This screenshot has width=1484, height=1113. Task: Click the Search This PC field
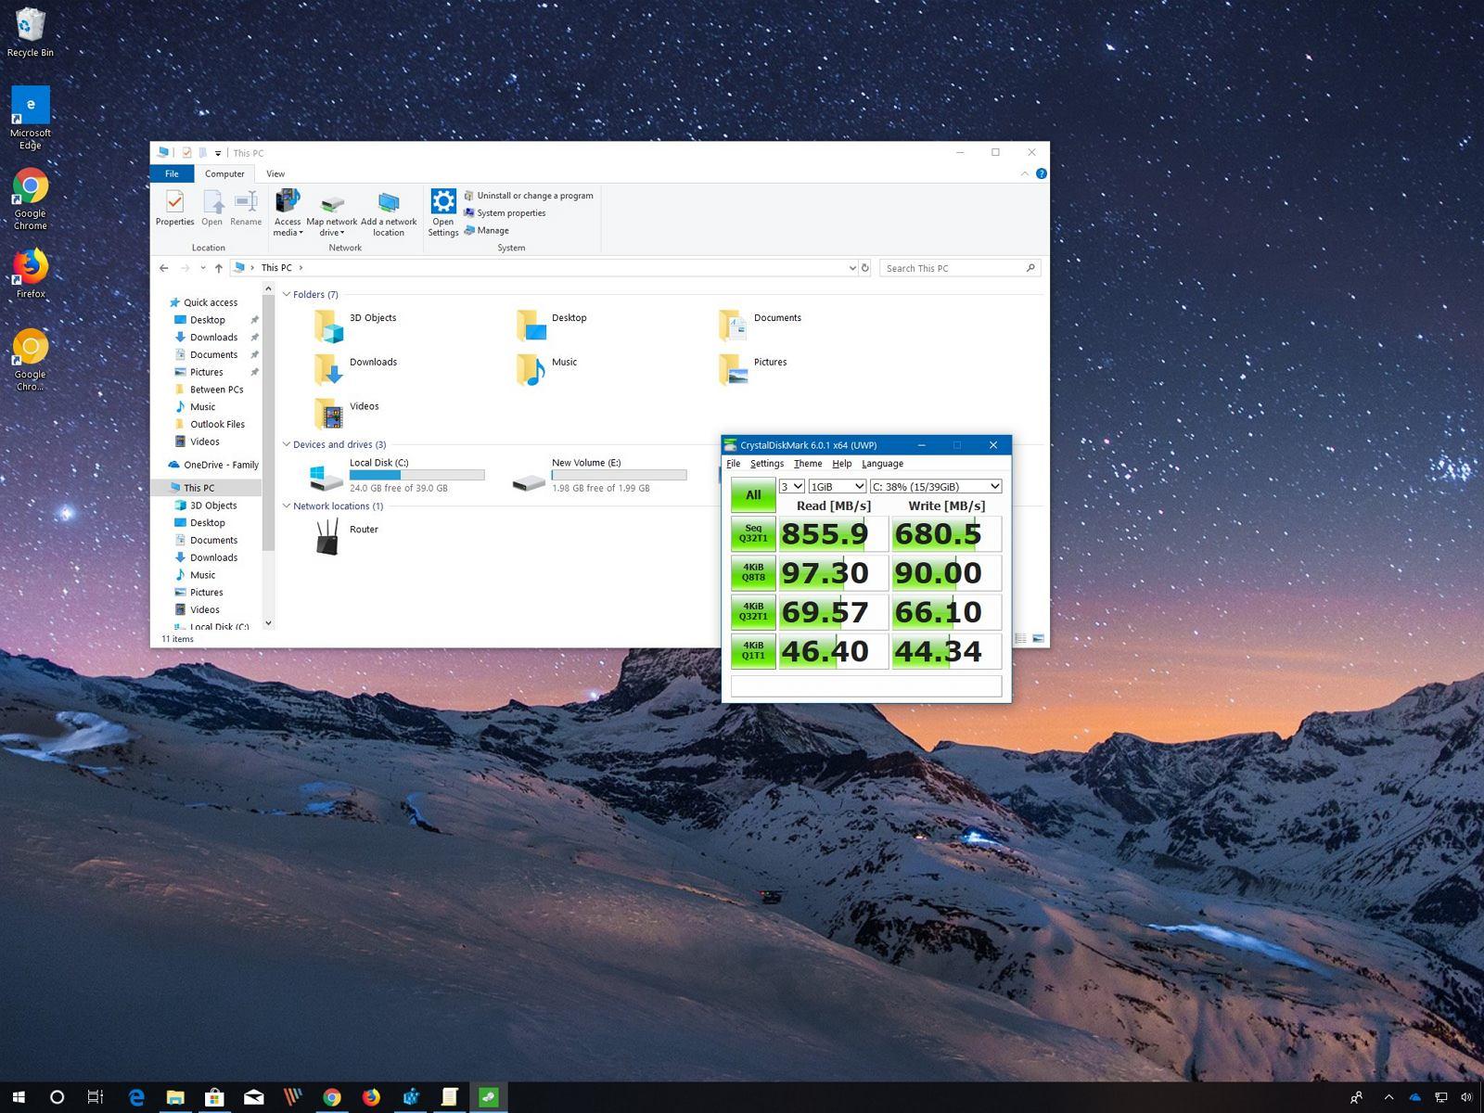pyautogui.click(x=955, y=267)
